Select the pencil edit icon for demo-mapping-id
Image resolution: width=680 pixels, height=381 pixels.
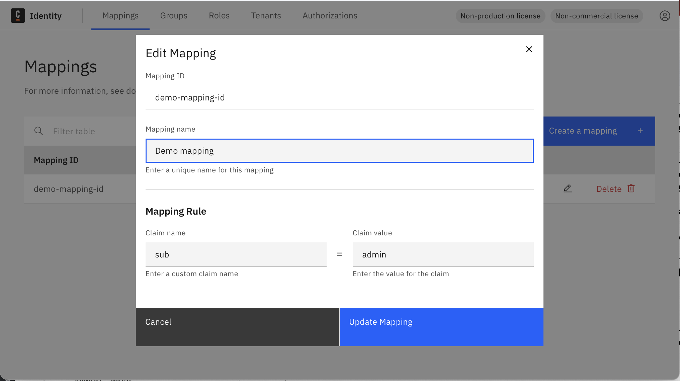[x=567, y=188]
